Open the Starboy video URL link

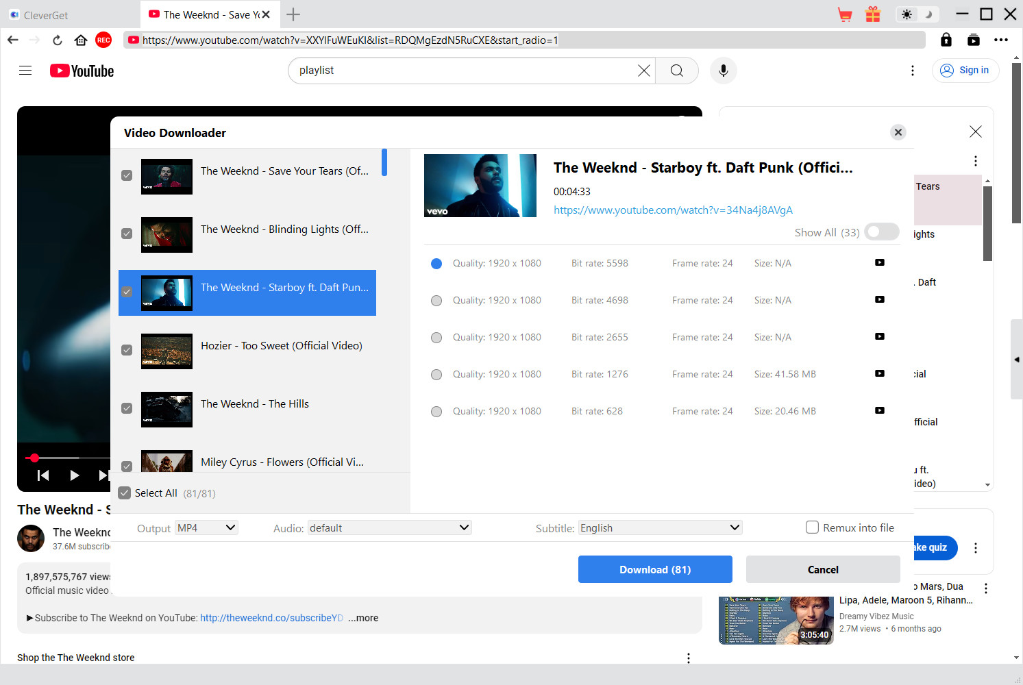point(673,210)
